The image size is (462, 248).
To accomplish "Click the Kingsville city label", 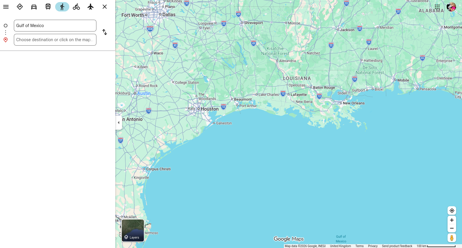I will (x=141, y=178).
